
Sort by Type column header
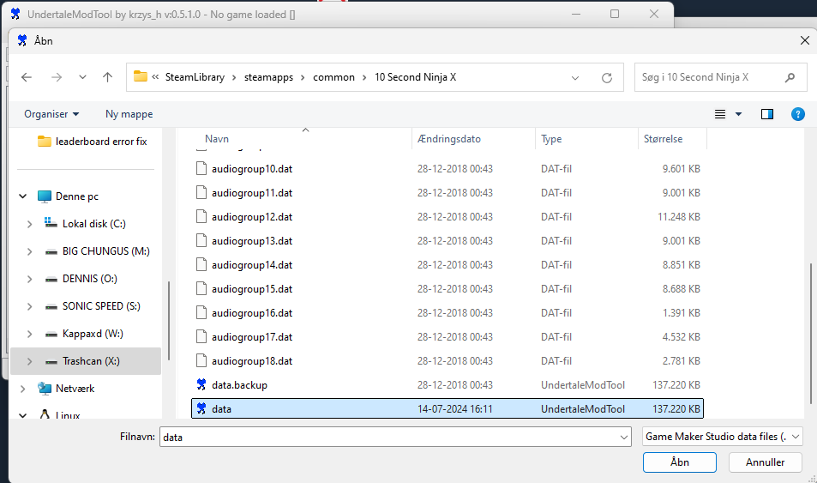click(551, 139)
